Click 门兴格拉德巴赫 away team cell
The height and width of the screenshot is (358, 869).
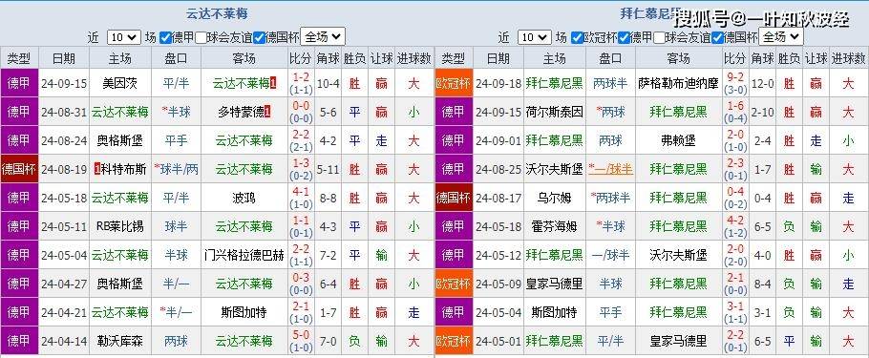[244, 255]
